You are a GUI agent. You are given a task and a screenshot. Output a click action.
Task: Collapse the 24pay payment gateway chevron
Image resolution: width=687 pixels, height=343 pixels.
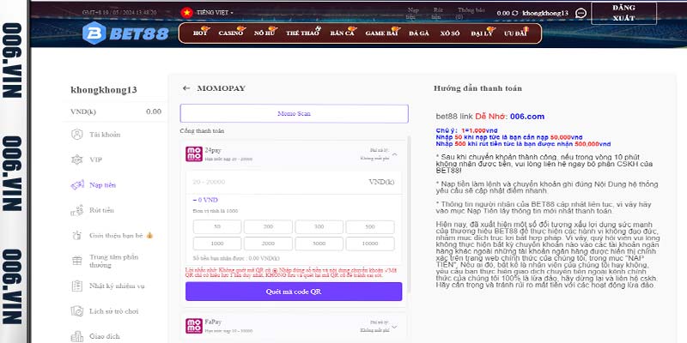(x=395, y=154)
